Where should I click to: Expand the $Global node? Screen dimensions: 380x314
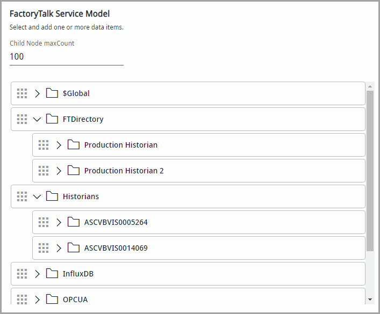tap(37, 93)
